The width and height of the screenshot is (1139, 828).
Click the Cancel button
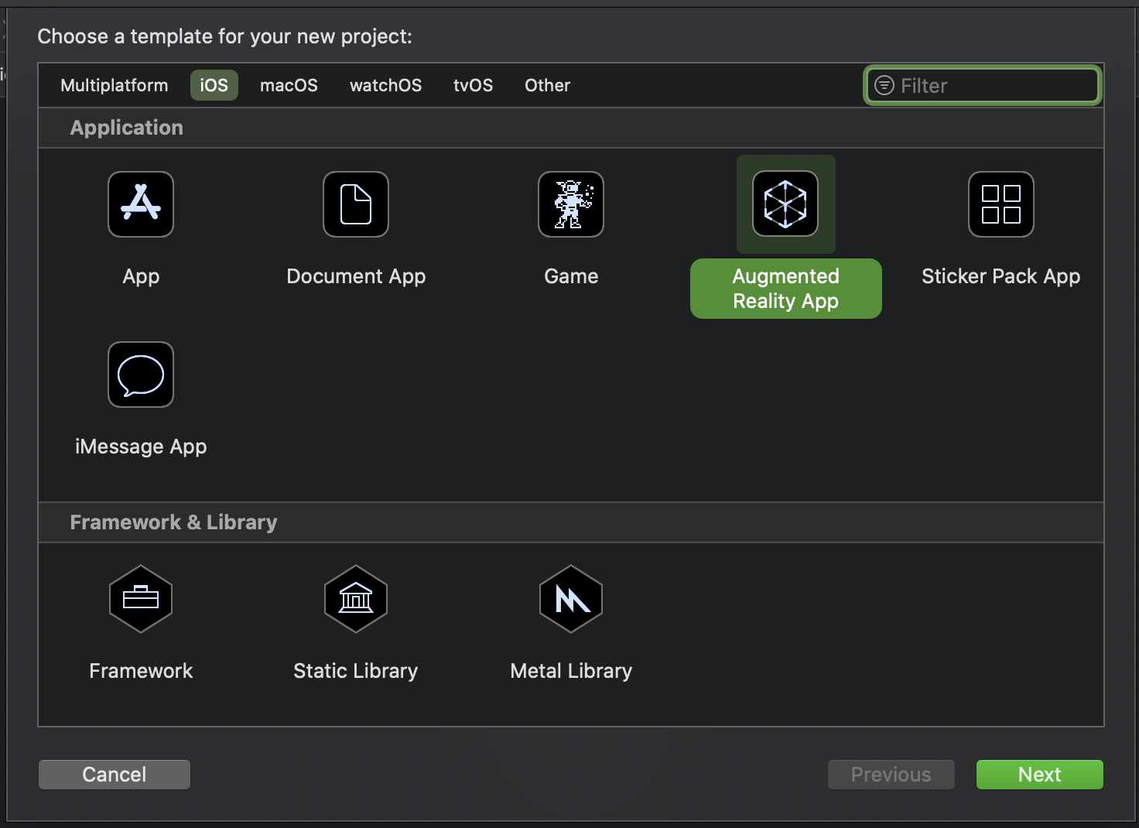(x=115, y=775)
